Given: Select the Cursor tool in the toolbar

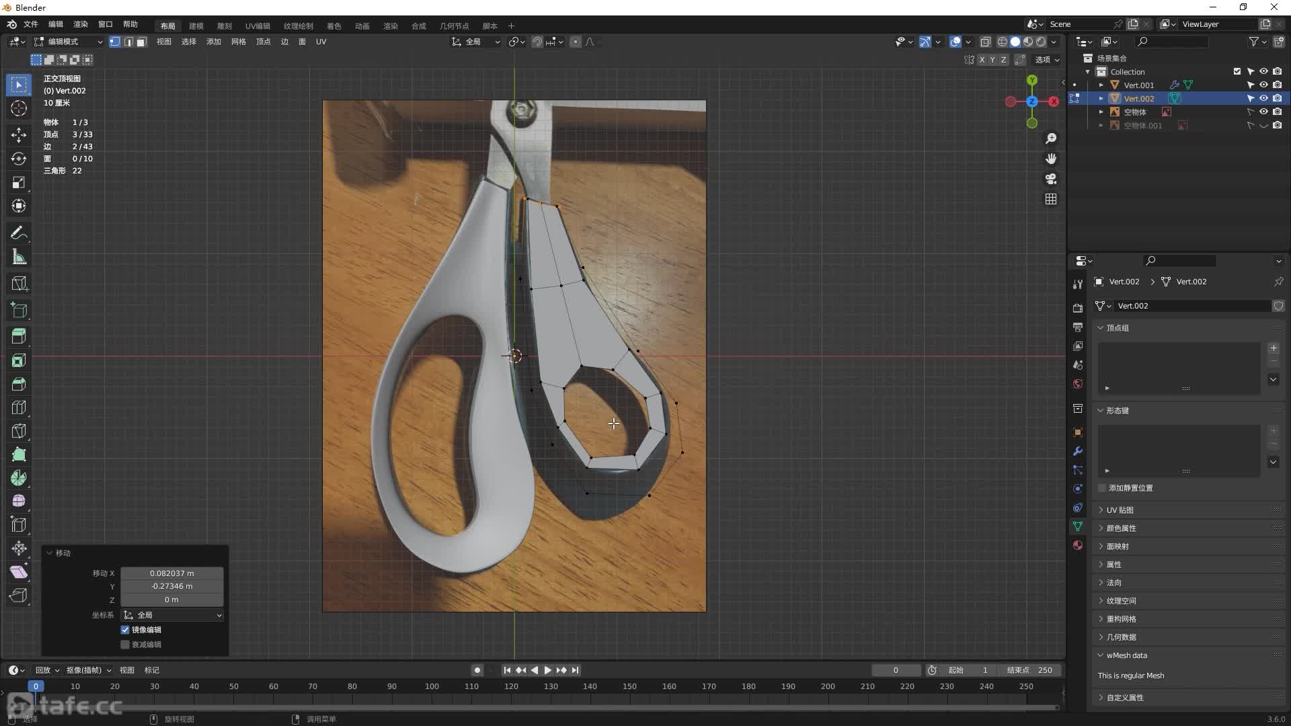Looking at the screenshot, I should point(19,108).
